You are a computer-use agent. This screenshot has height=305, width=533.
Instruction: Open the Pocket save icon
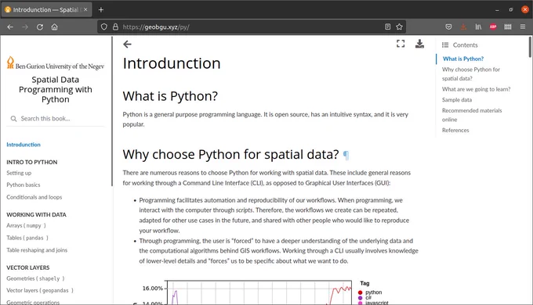click(x=448, y=27)
